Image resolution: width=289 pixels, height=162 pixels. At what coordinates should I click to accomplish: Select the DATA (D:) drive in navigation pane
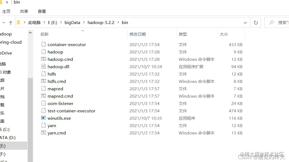pos(8,137)
